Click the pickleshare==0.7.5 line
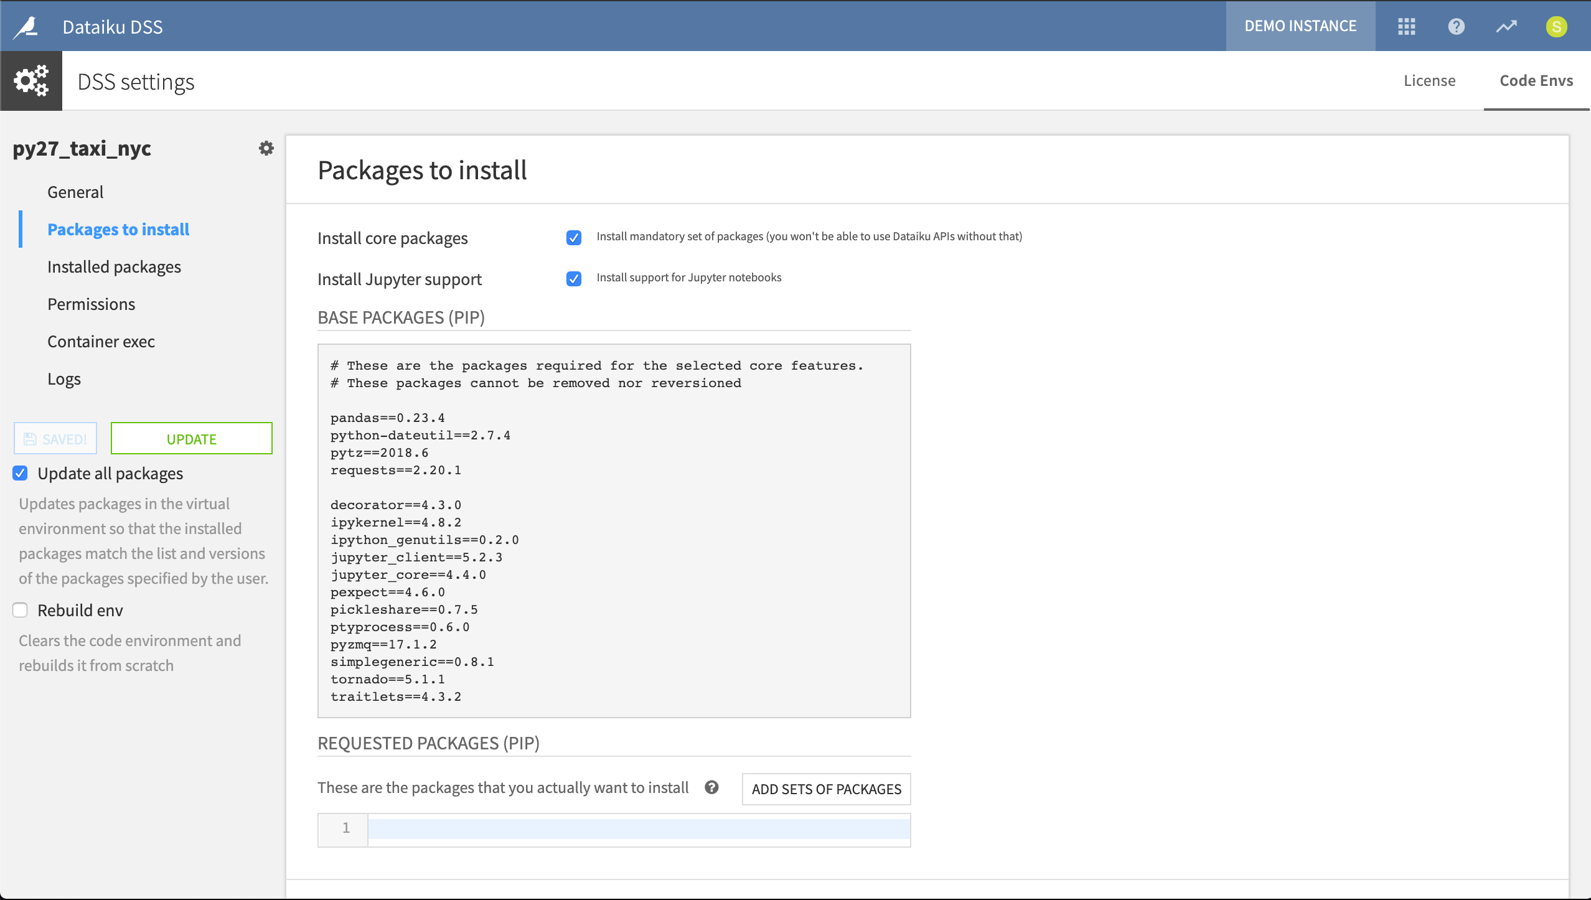This screenshot has width=1591, height=900. pos(404,609)
